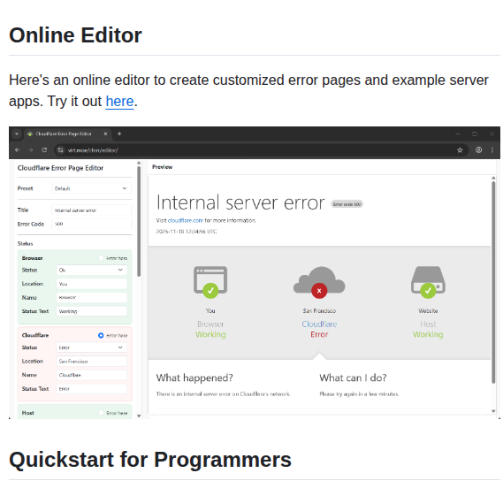Close the Cloudflare Error Page Editor tab
Screen dimensions: 503x496
click(x=105, y=134)
